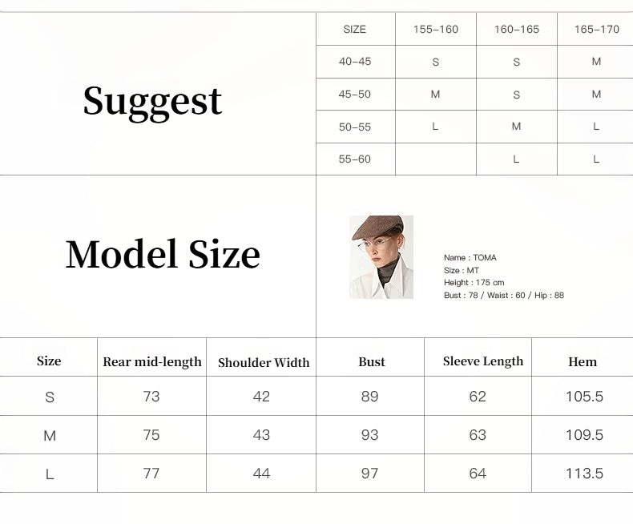Select the 113.5 hem value
The height and width of the screenshot is (524, 633).
584,474
